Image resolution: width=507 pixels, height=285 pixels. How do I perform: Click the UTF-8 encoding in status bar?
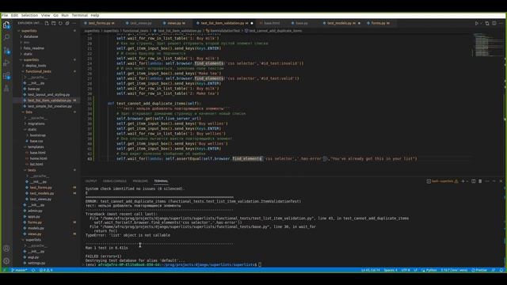pos(406,270)
